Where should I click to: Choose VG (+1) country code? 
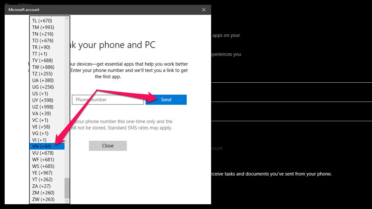47,134
